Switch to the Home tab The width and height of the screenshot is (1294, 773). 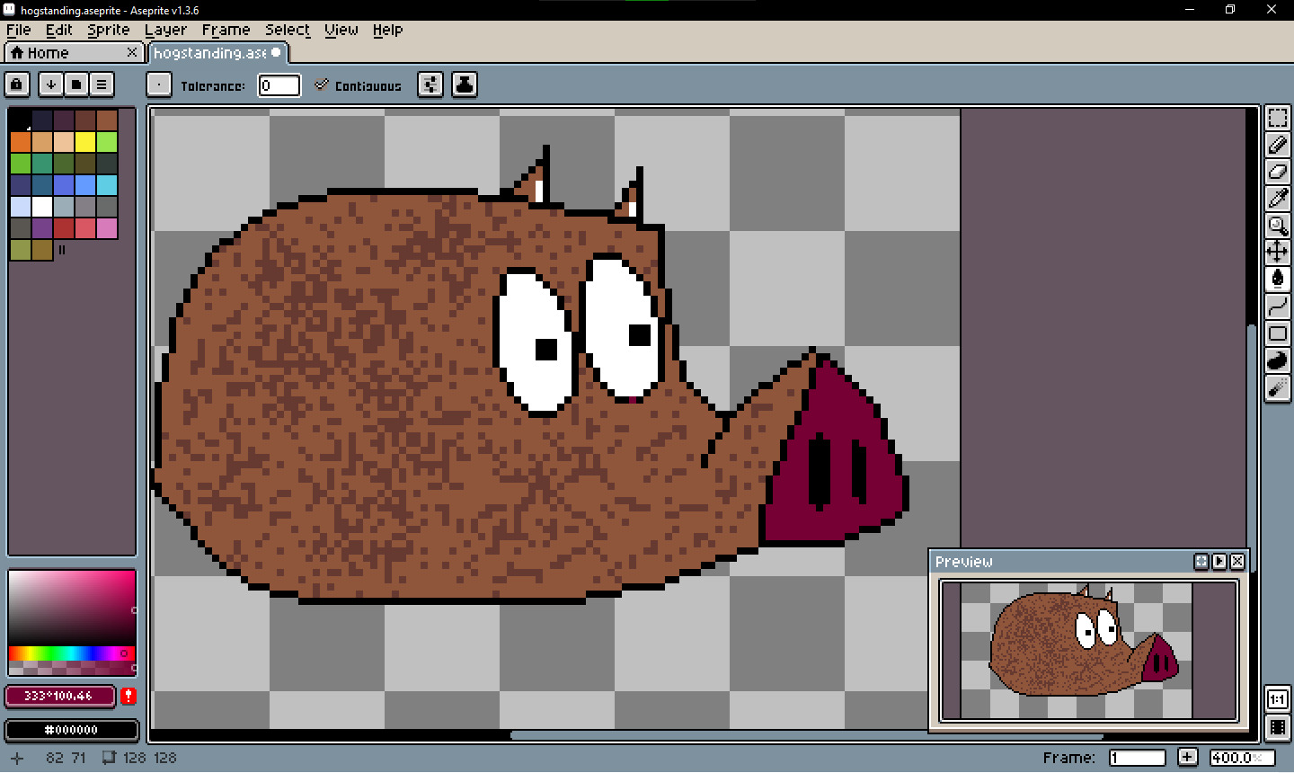coord(48,53)
